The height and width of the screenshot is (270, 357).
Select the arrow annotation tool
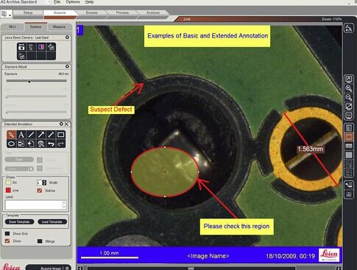point(40,135)
